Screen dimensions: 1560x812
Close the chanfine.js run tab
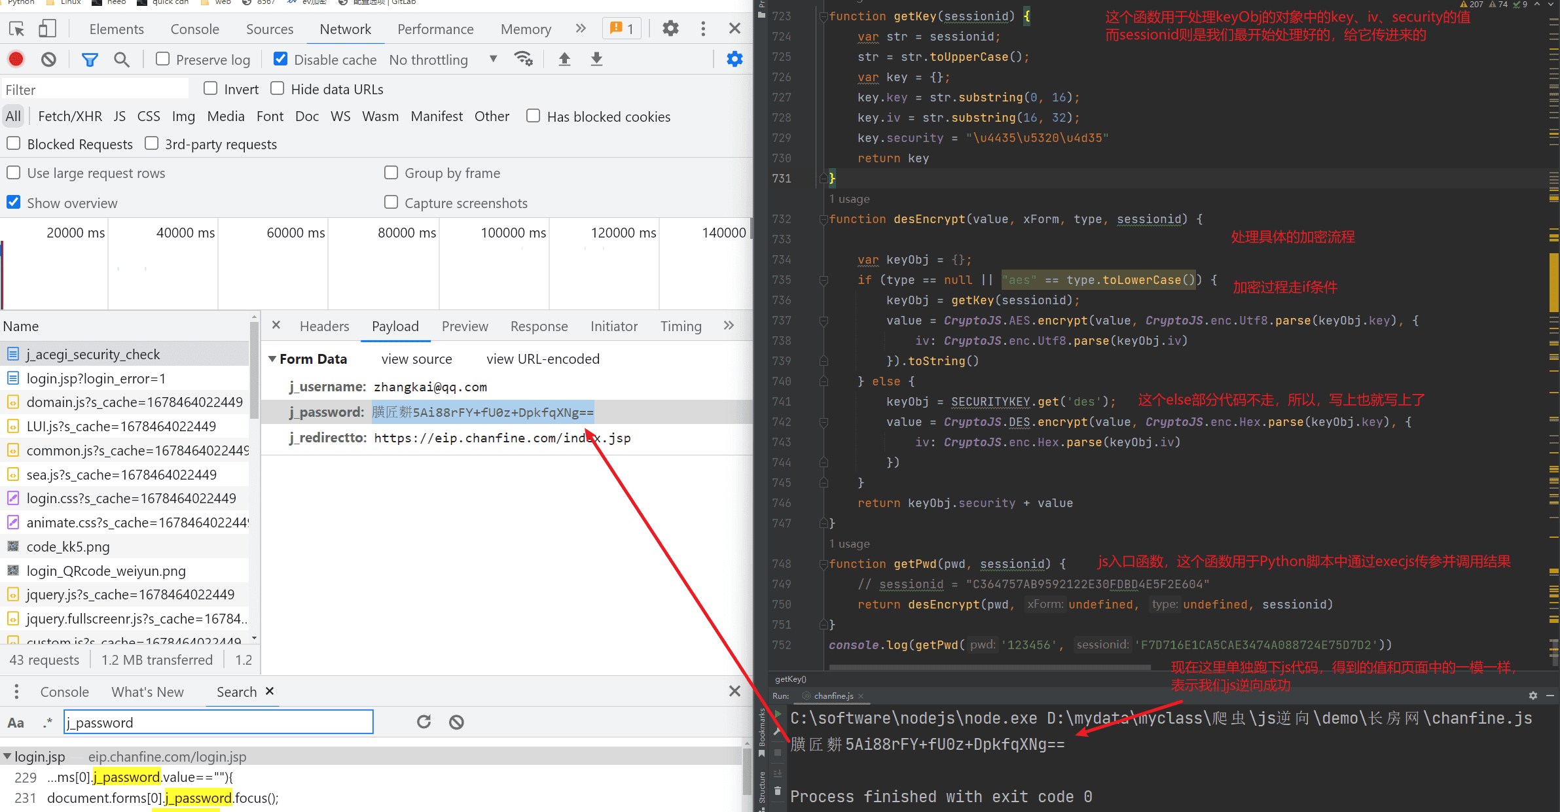[861, 696]
